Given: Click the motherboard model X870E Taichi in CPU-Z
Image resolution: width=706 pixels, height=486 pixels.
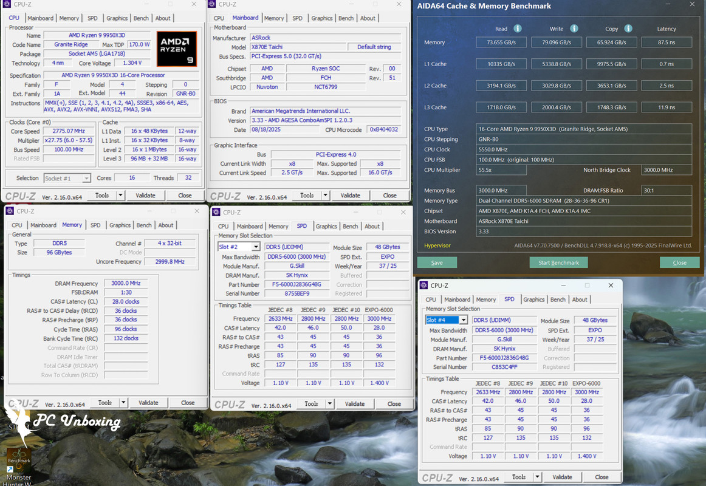Looking at the screenshot, I should coord(298,47).
